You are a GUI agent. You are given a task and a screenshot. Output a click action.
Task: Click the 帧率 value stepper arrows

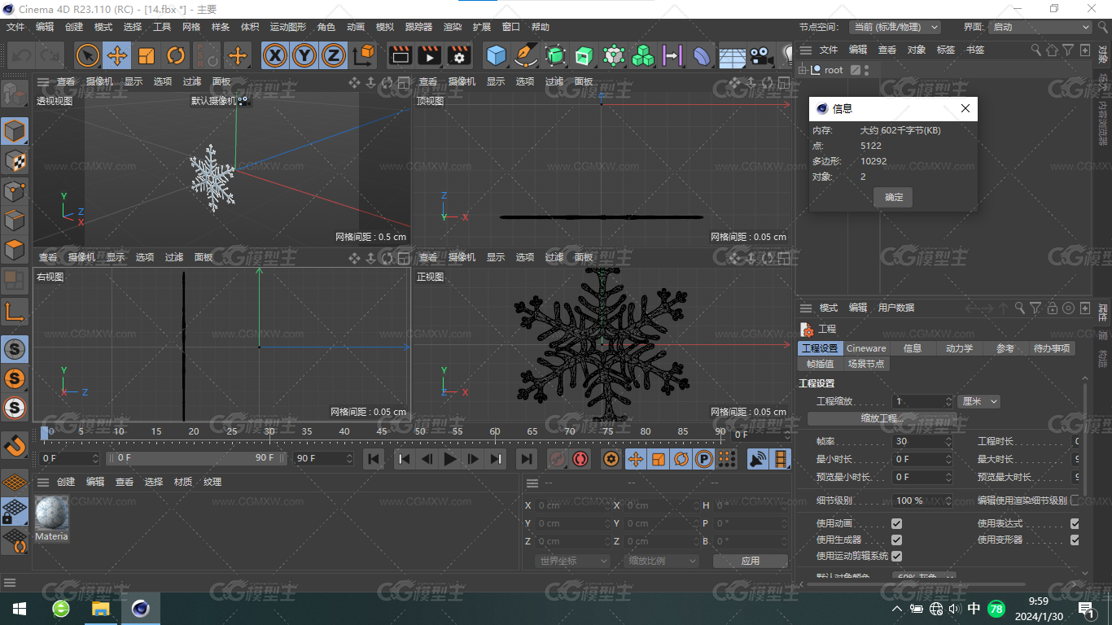pos(948,441)
